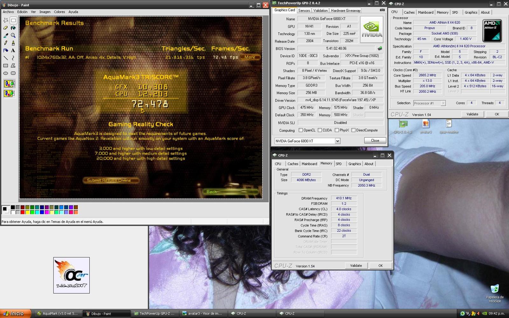Pick the Curve tool in Paint
Screen dimensions: 509x318
[x=13, y=58]
